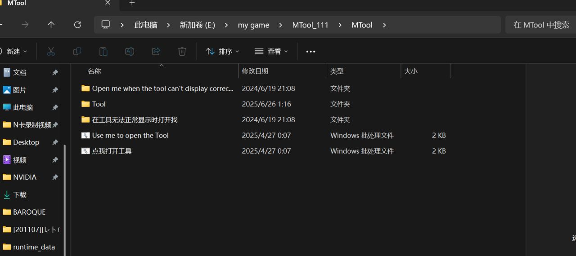The height and width of the screenshot is (256, 576).
Task: Open the three-dots See more menu
Action: 310,52
